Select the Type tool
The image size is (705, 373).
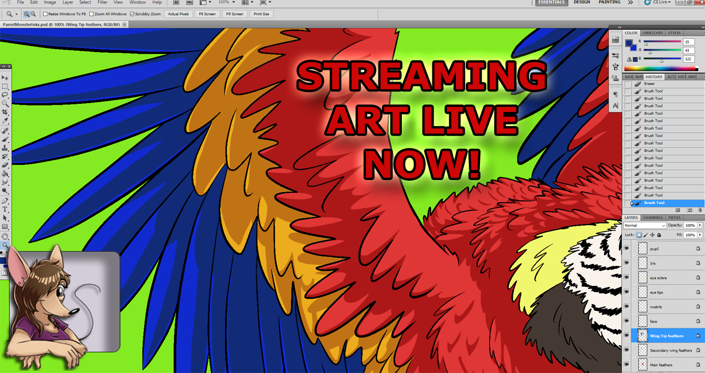[x=5, y=209]
